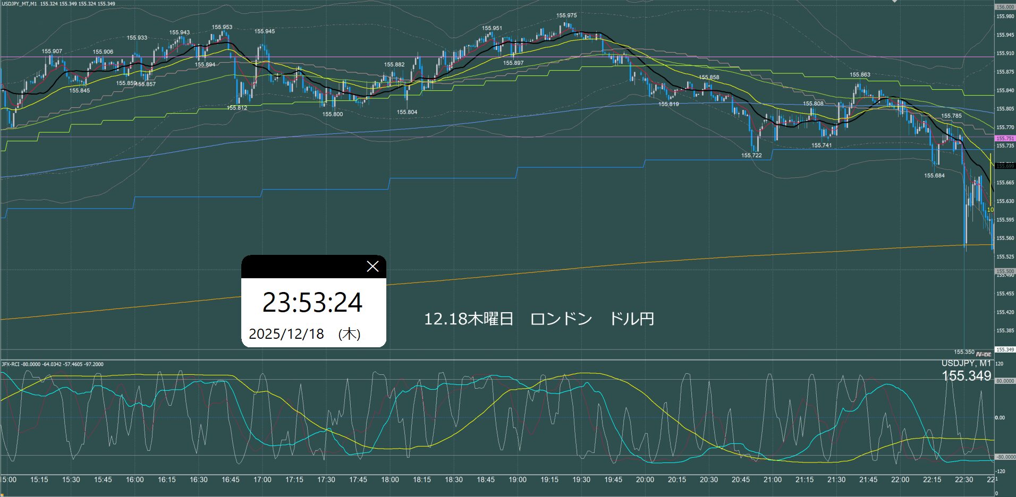The image size is (1016, 497).
Task: Click the white 155.349 current price tag on scale
Action: [1004, 349]
